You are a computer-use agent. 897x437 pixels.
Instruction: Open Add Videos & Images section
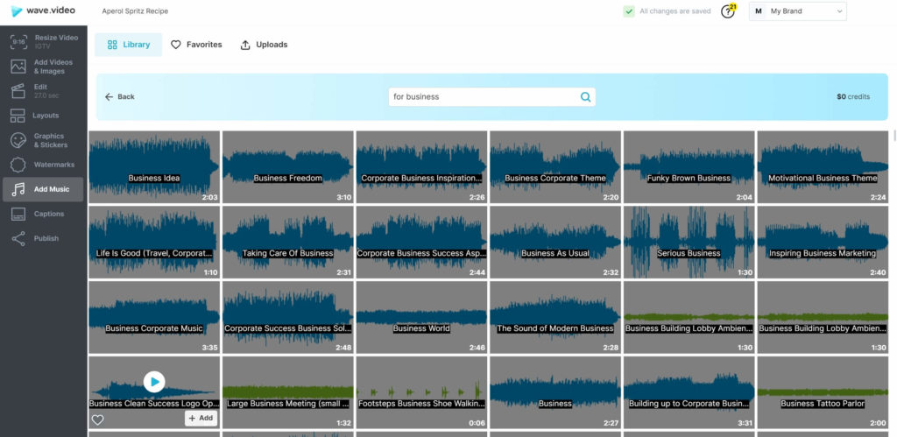point(44,67)
